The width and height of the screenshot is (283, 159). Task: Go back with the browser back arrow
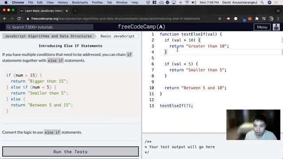click(5, 19)
